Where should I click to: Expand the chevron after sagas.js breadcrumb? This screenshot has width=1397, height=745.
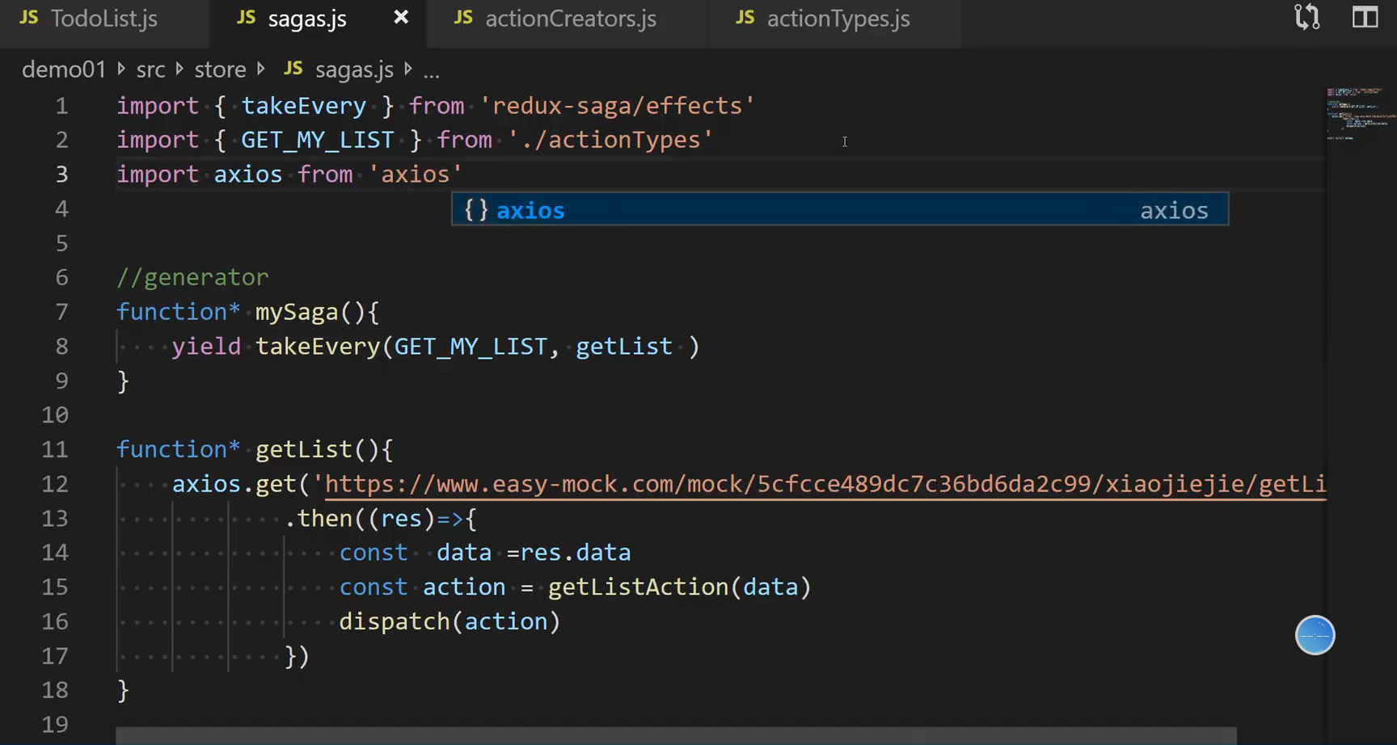click(x=408, y=69)
